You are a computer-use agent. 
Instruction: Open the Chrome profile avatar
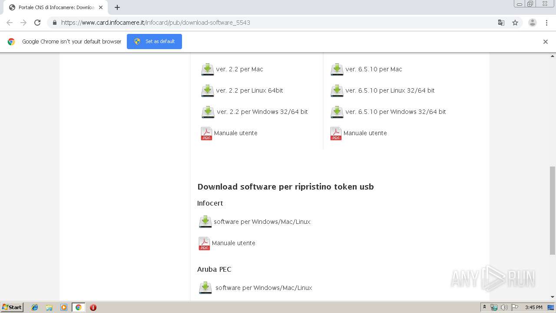coord(533,23)
